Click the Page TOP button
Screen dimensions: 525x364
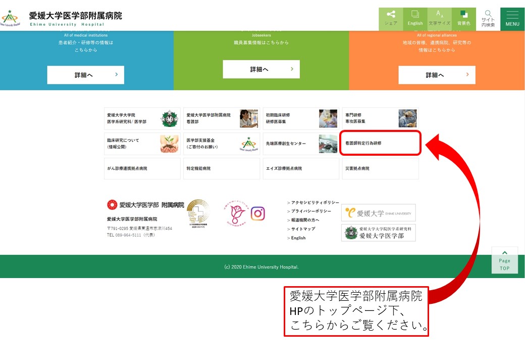click(505, 260)
